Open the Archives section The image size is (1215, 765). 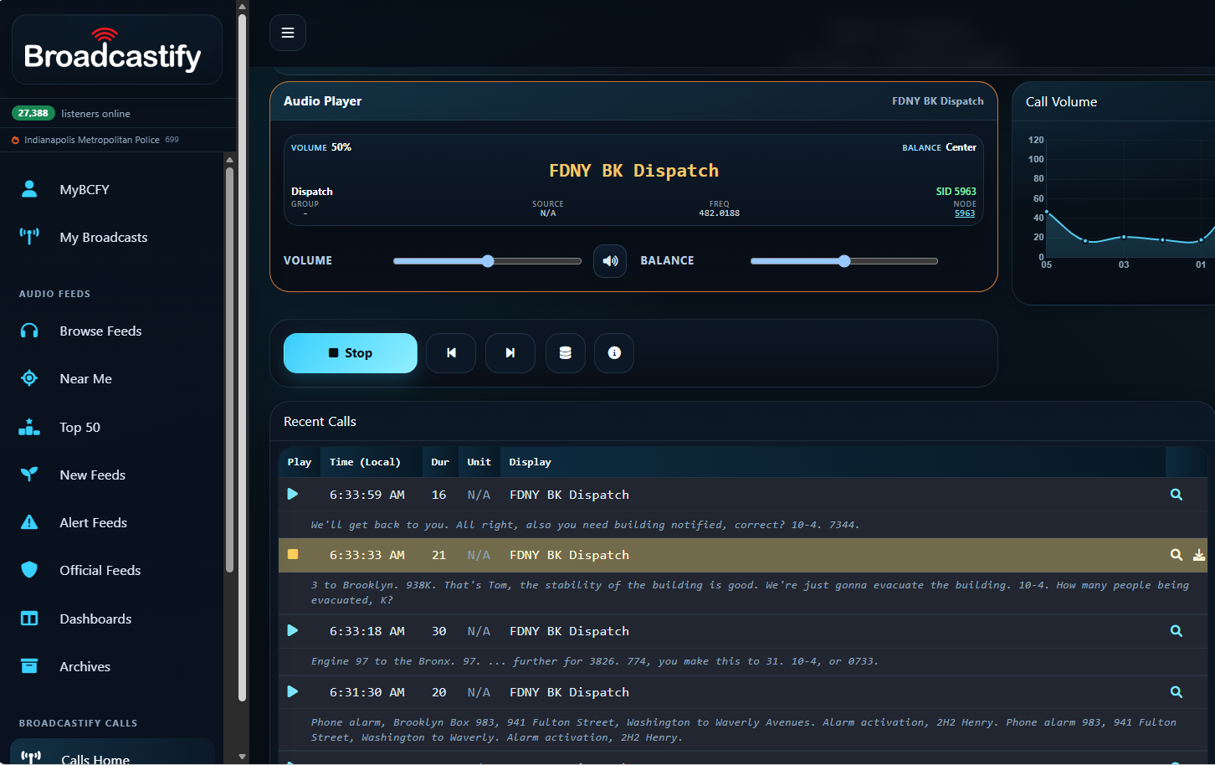click(x=85, y=666)
